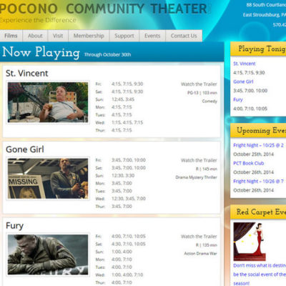Screen dimensions: 286x286
Task: Click the 'Red Carpet' panel heading
Action: pos(261,212)
